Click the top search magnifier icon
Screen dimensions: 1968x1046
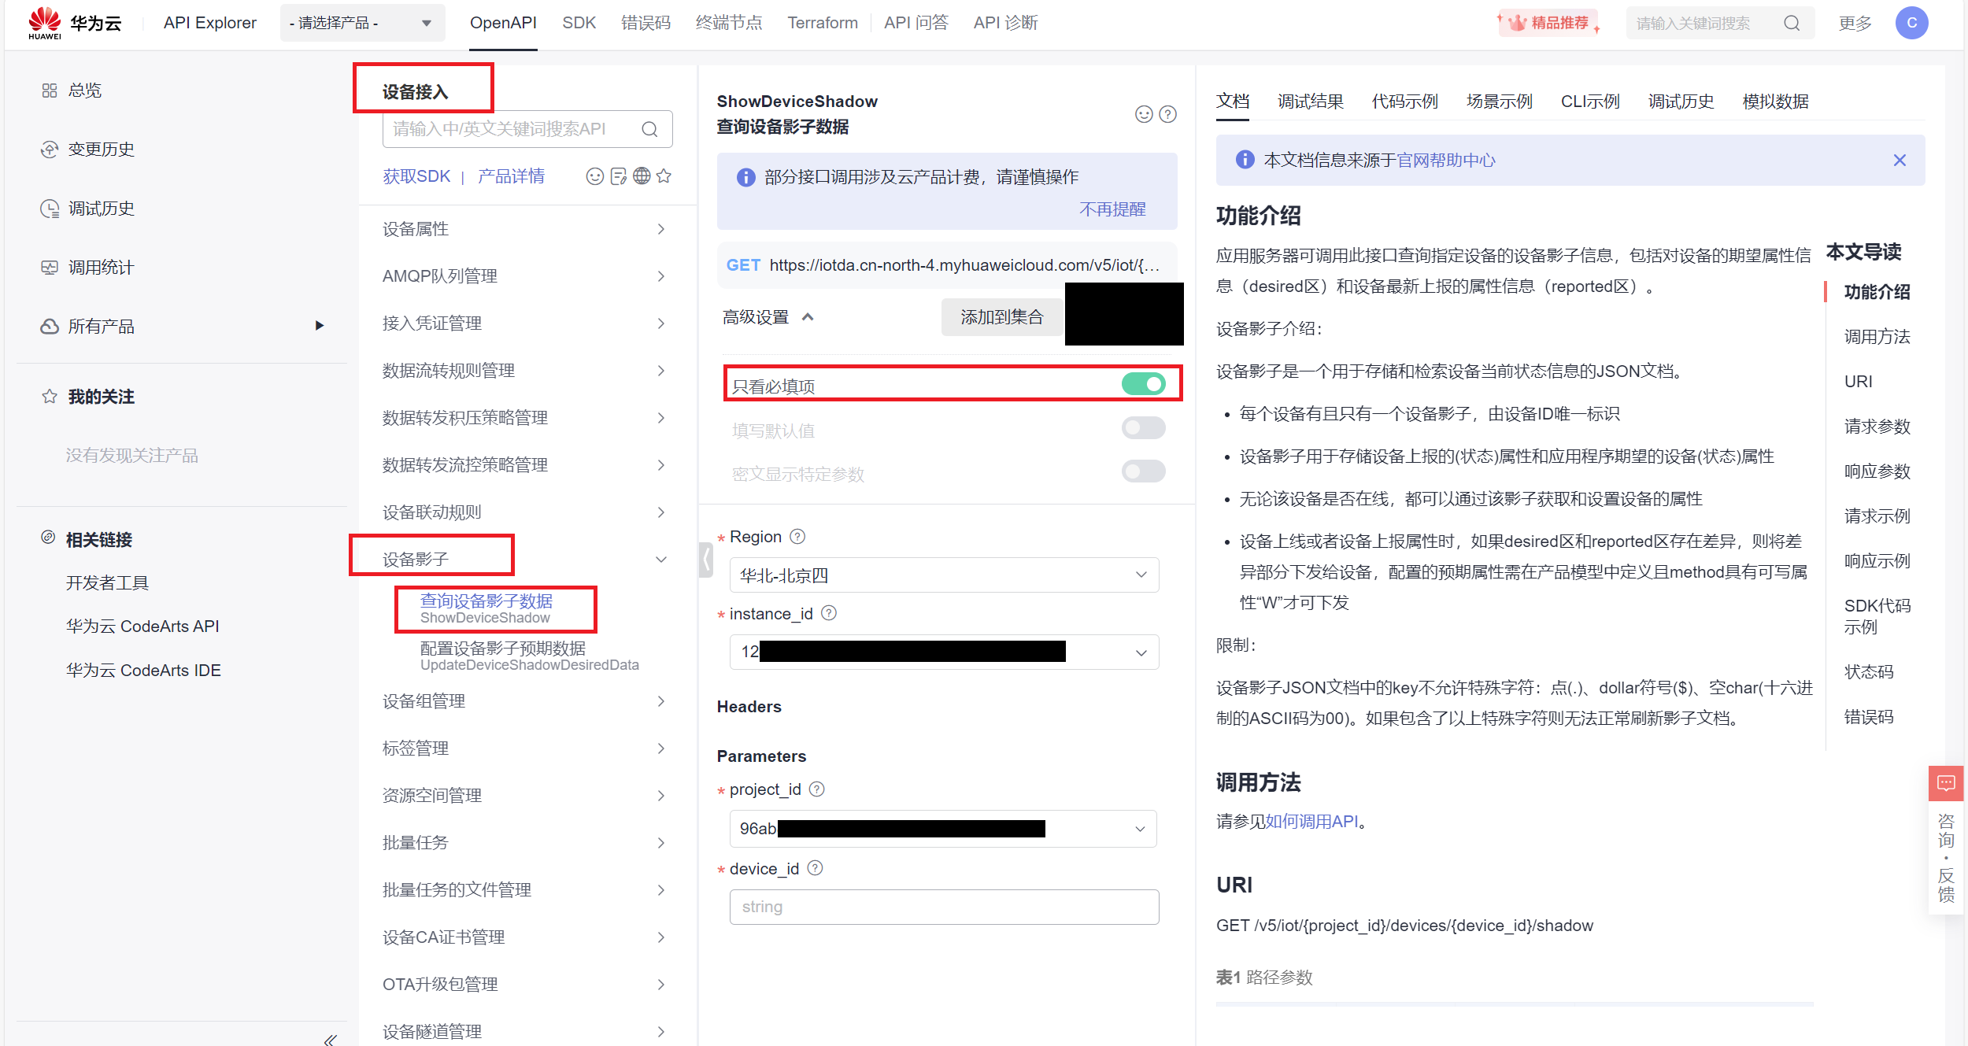coord(1792,24)
